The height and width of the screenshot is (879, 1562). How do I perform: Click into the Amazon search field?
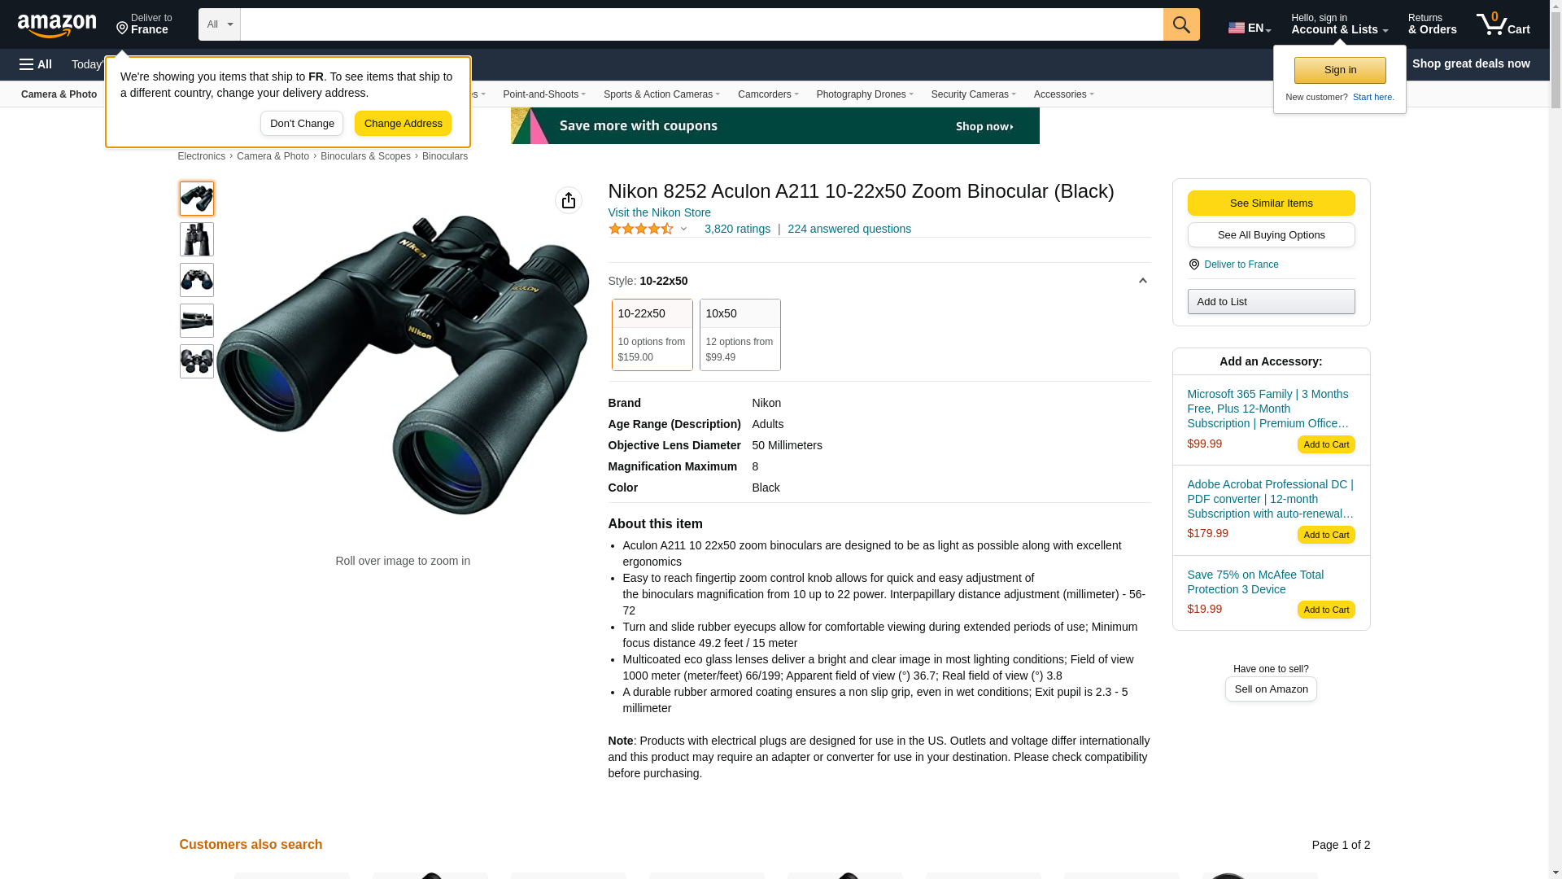[x=701, y=24]
